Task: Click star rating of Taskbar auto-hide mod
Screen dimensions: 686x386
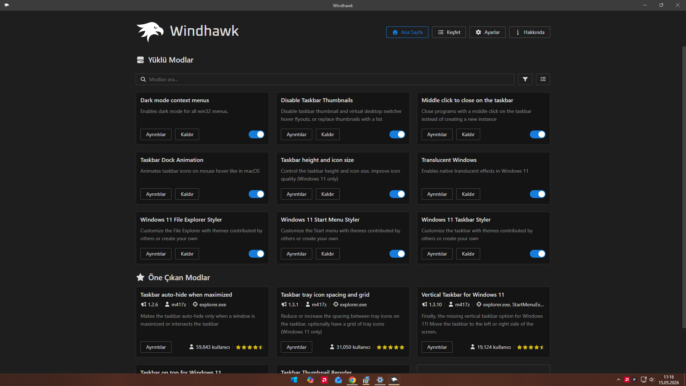Action: (x=249, y=347)
